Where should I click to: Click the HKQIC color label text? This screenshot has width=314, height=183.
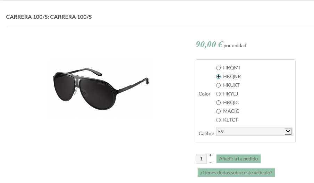point(231,103)
